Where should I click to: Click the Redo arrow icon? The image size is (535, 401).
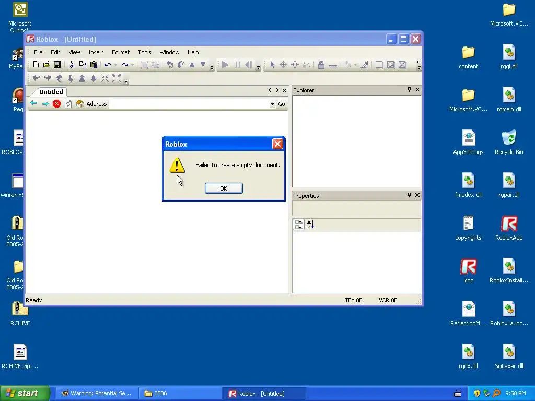coord(125,65)
